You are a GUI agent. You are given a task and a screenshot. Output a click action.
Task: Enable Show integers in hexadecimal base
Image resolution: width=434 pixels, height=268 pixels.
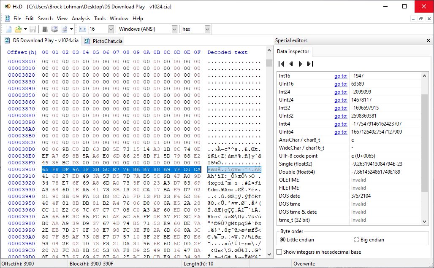pos(319,252)
